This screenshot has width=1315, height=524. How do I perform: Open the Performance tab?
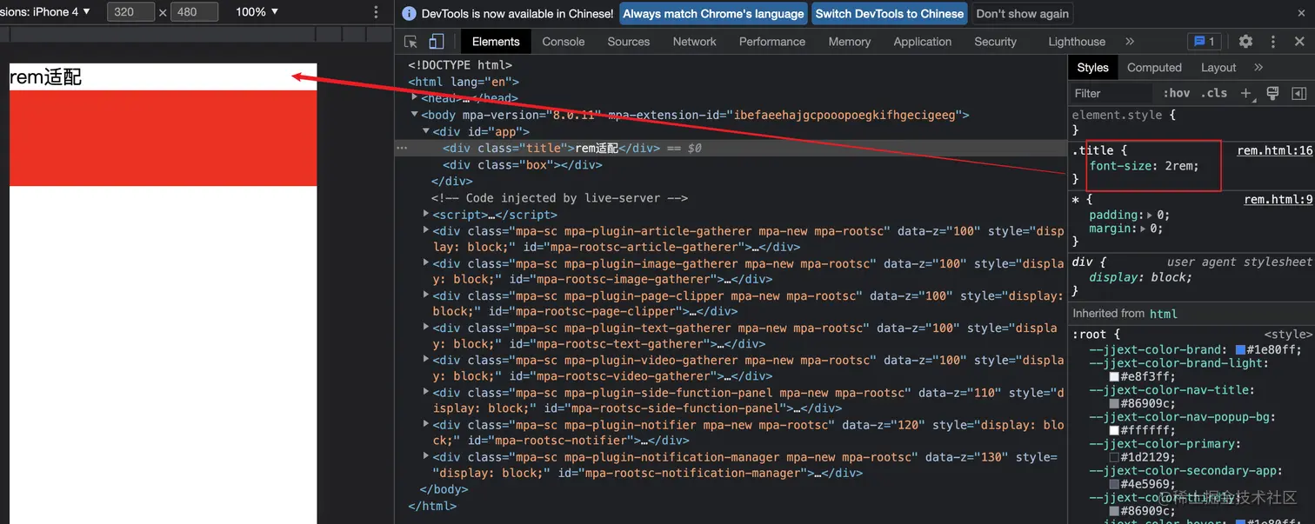[x=772, y=42]
